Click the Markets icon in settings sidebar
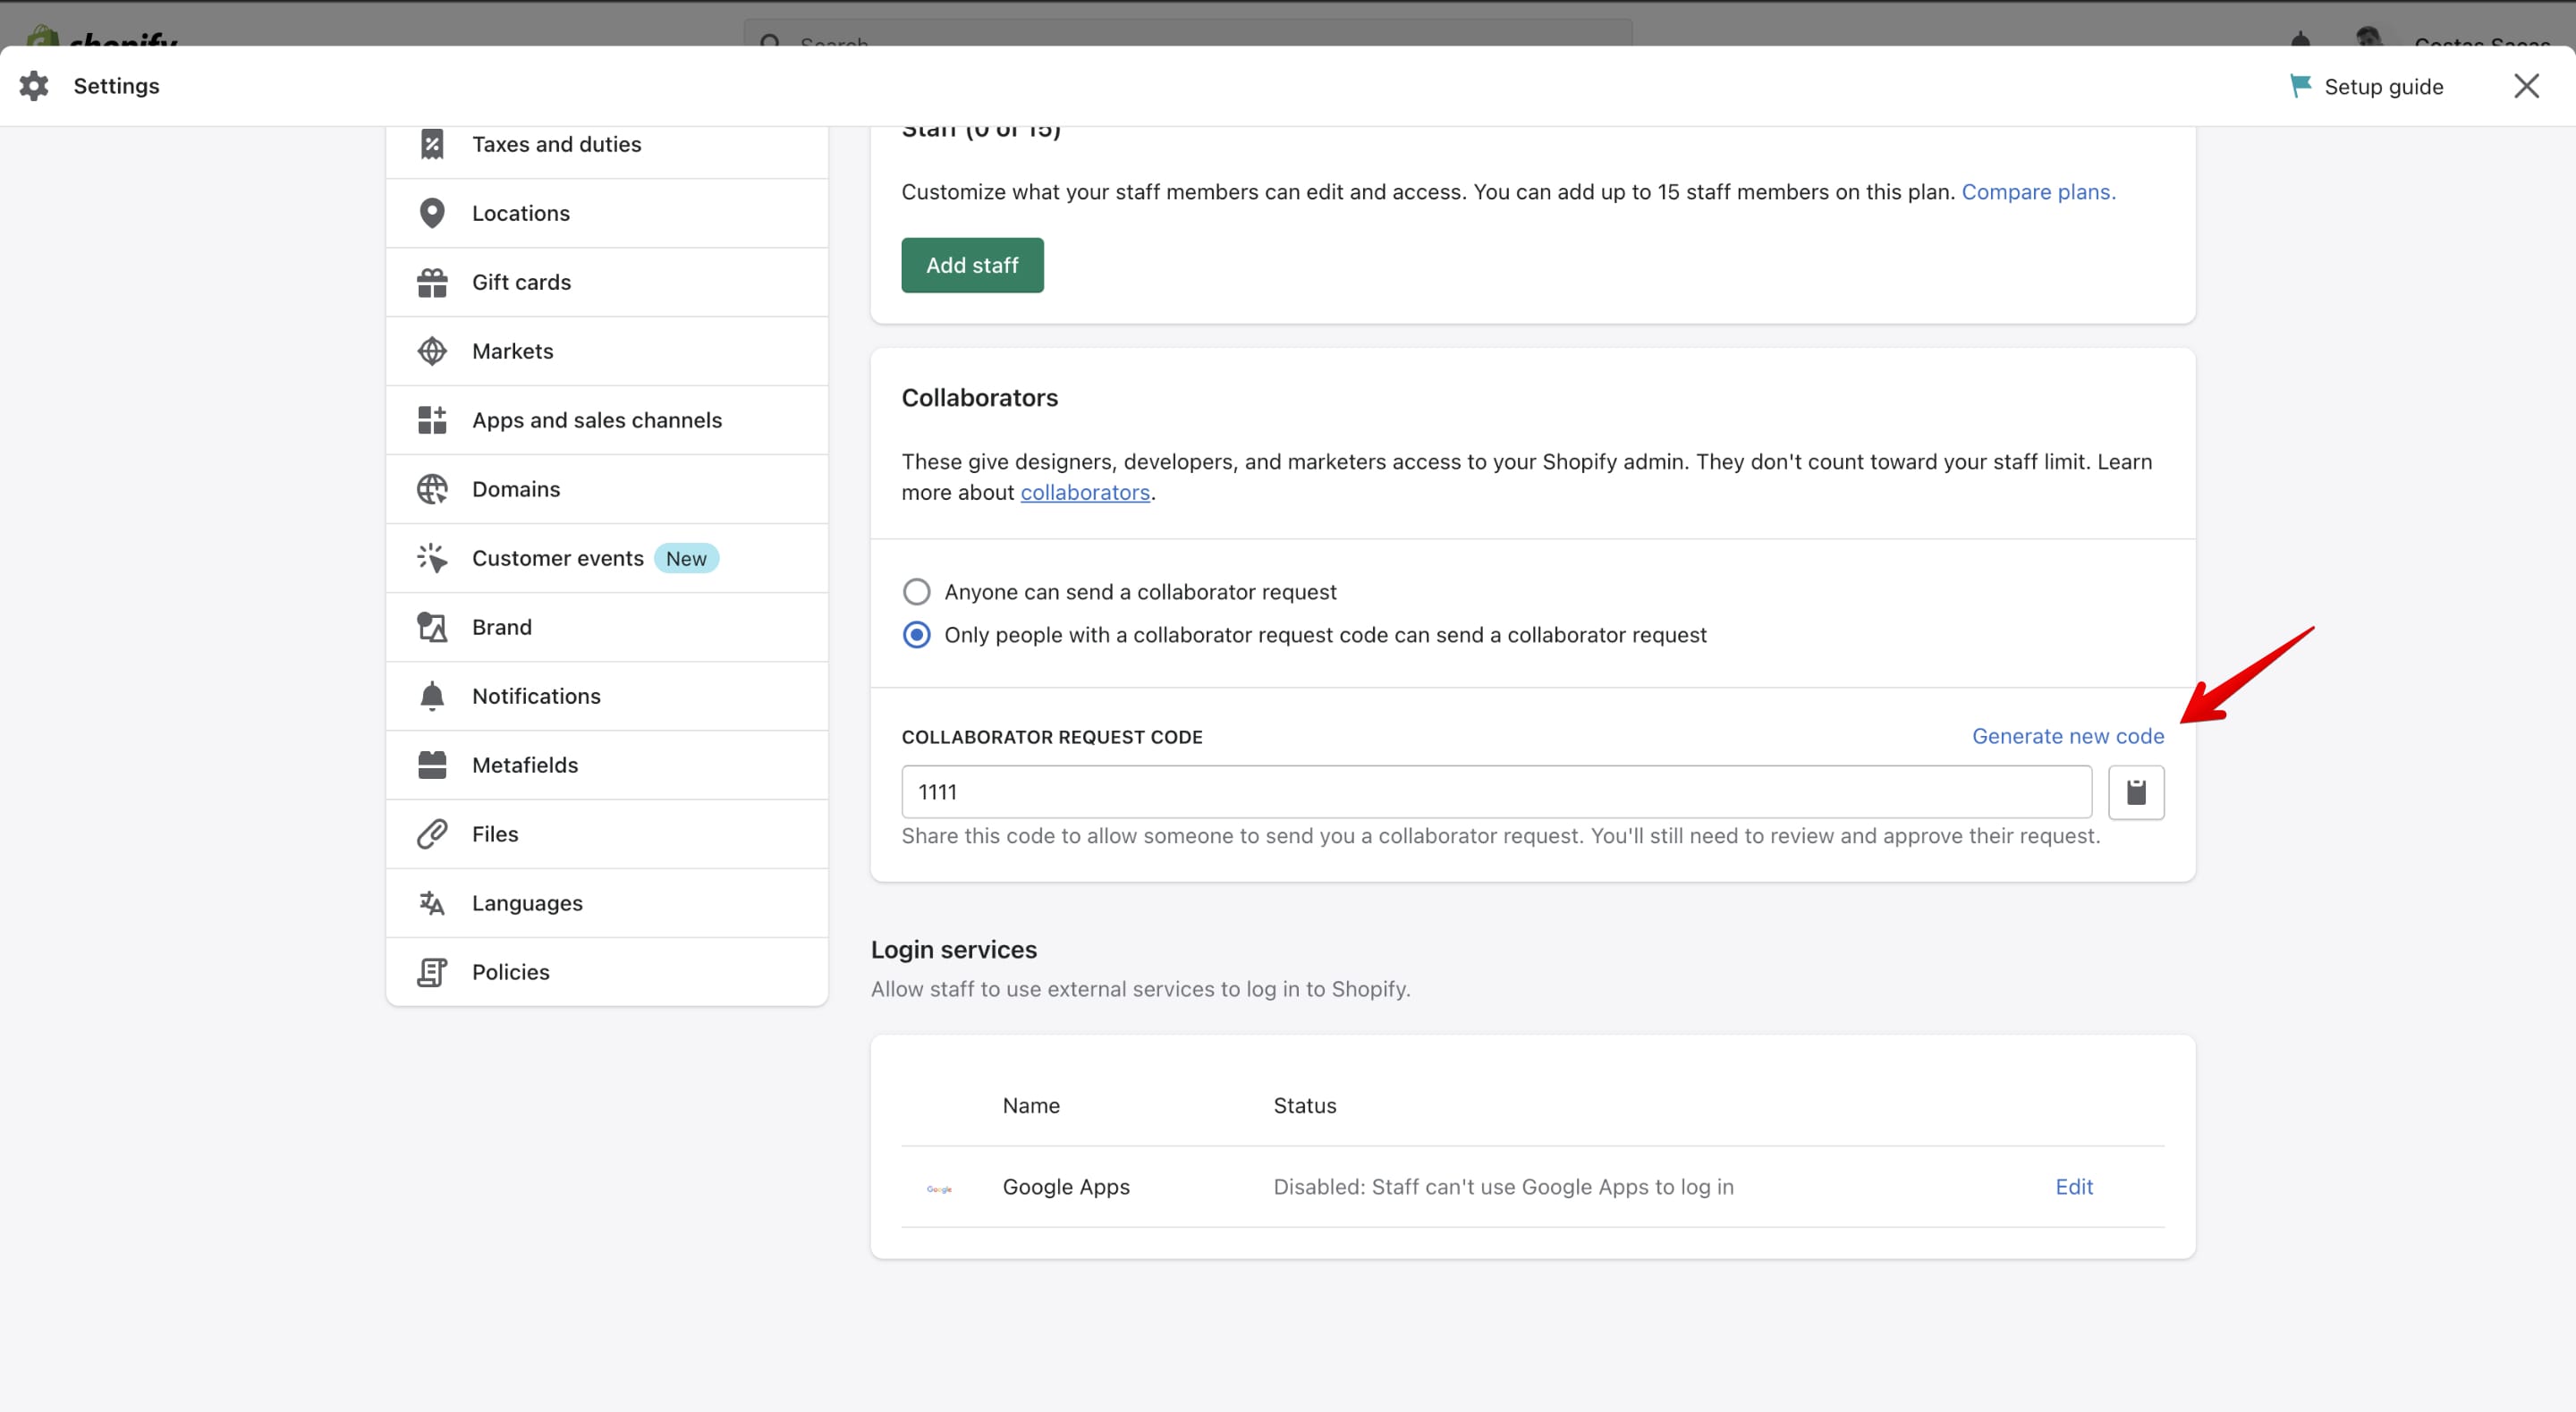Viewport: 2576px width, 1412px height. click(x=432, y=351)
